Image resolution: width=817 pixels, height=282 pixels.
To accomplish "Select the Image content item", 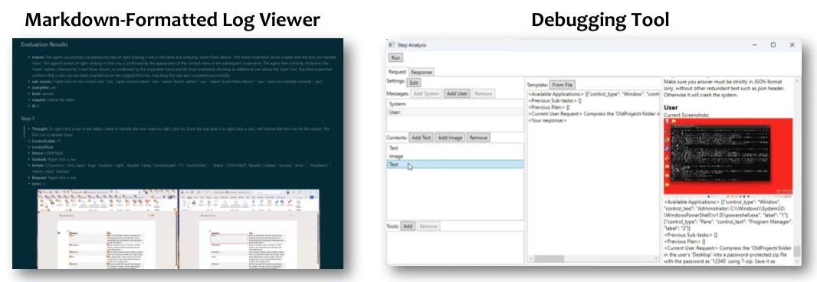I will coord(455,156).
